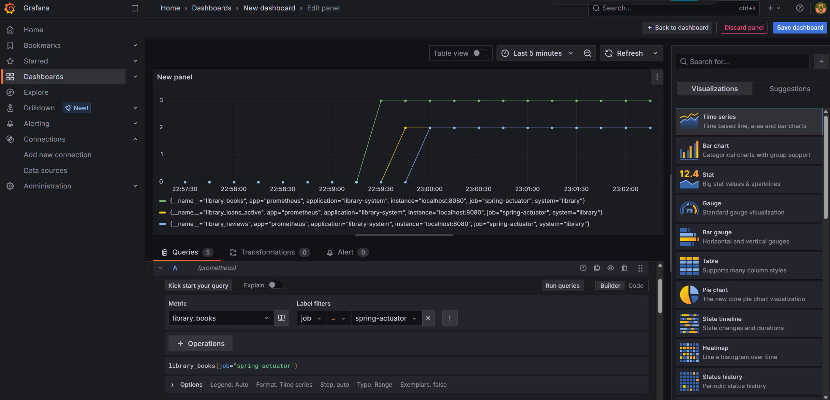Open the help question mark icon

799,8
